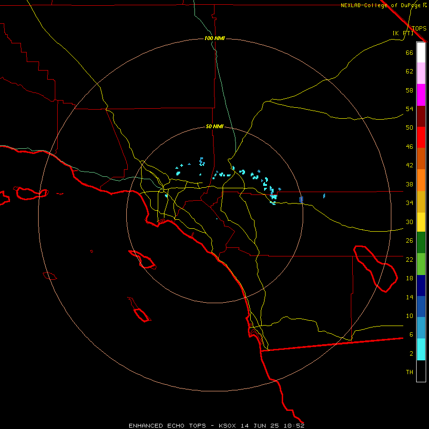This screenshot has width=429, height=429.
Task: Click the light green legend swatch
Action: coord(421,264)
